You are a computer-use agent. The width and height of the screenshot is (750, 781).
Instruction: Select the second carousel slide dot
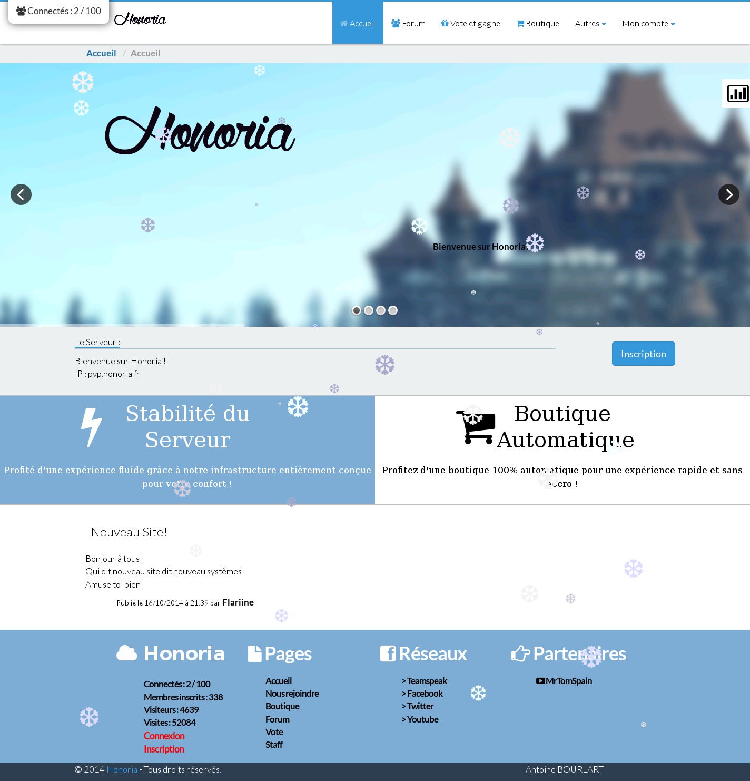click(x=369, y=310)
